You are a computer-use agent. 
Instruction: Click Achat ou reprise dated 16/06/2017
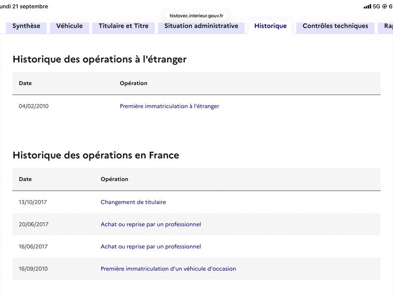(151, 247)
